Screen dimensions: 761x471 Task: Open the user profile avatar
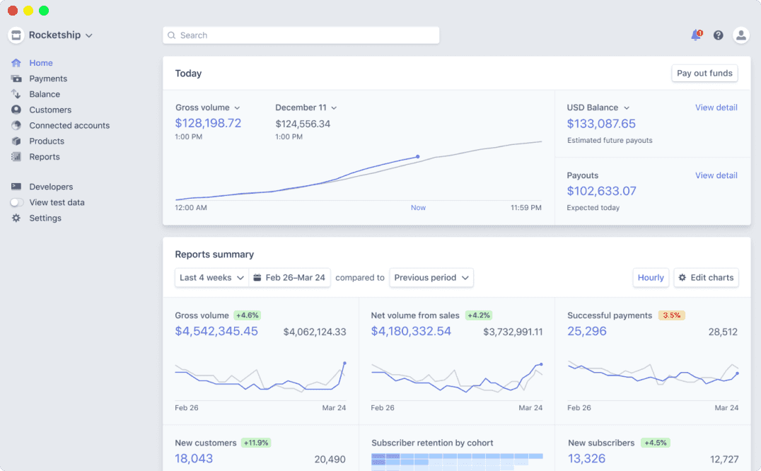(740, 35)
